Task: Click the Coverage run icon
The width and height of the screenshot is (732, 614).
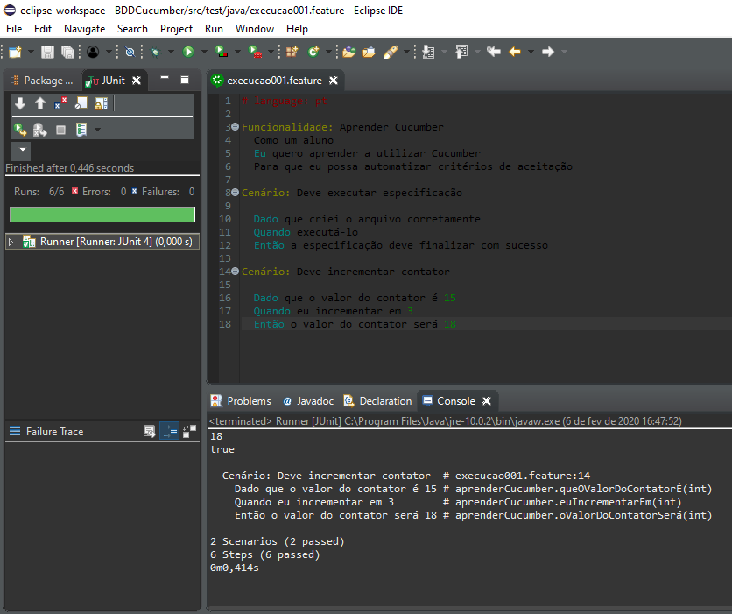Action: coord(222,52)
